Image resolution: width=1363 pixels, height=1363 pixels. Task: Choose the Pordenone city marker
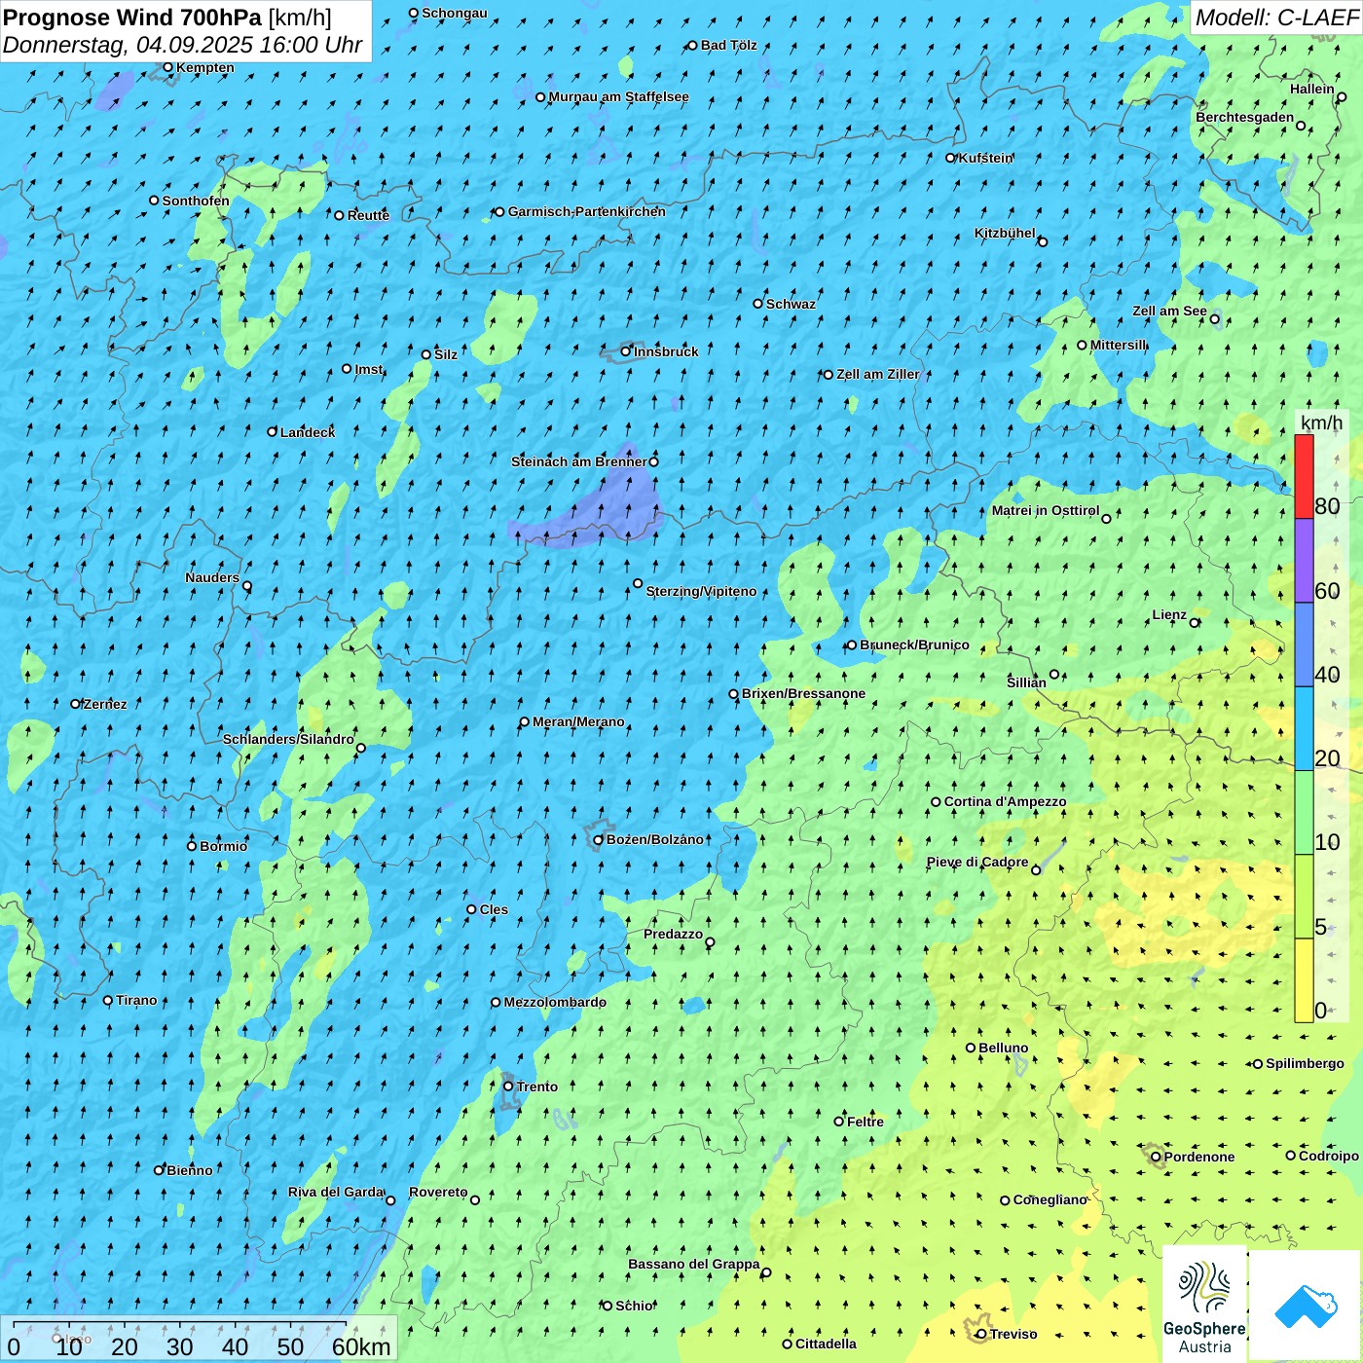(1156, 1157)
